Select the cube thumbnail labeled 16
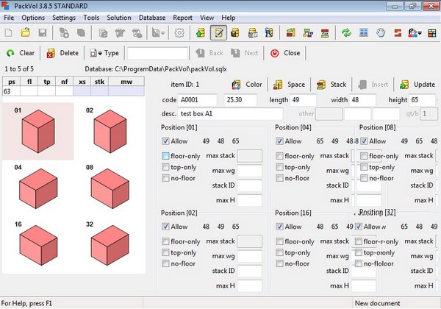The image size is (441, 309). pyautogui.click(x=37, y=244)
